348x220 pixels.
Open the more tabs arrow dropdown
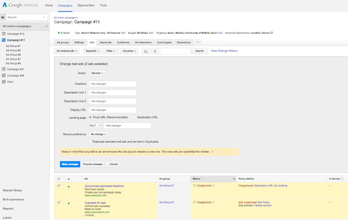[x=198, y=42]
